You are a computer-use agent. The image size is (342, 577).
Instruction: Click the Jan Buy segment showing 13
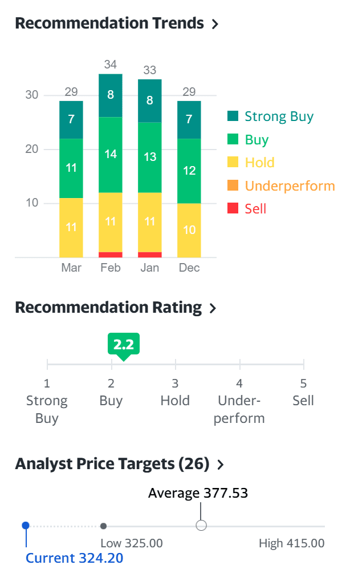coord(150,158)
